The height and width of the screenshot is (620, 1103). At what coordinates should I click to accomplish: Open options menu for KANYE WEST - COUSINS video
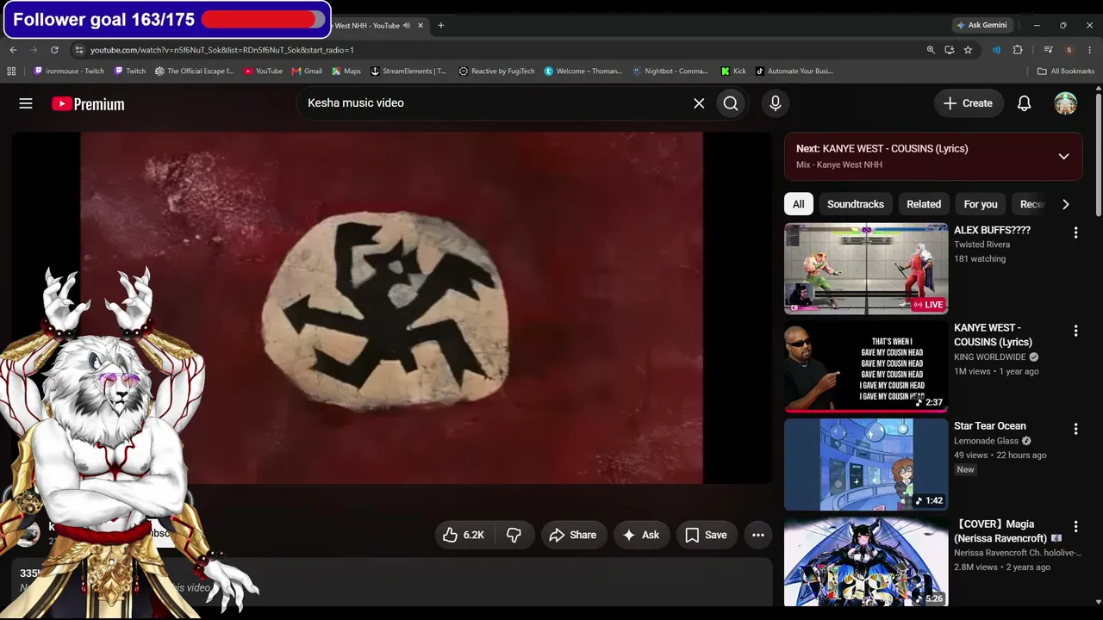[x=1075, y=331]
